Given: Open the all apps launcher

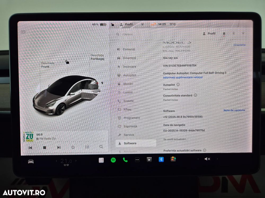Looking at the screenshot, I should (x=137, y=160).
